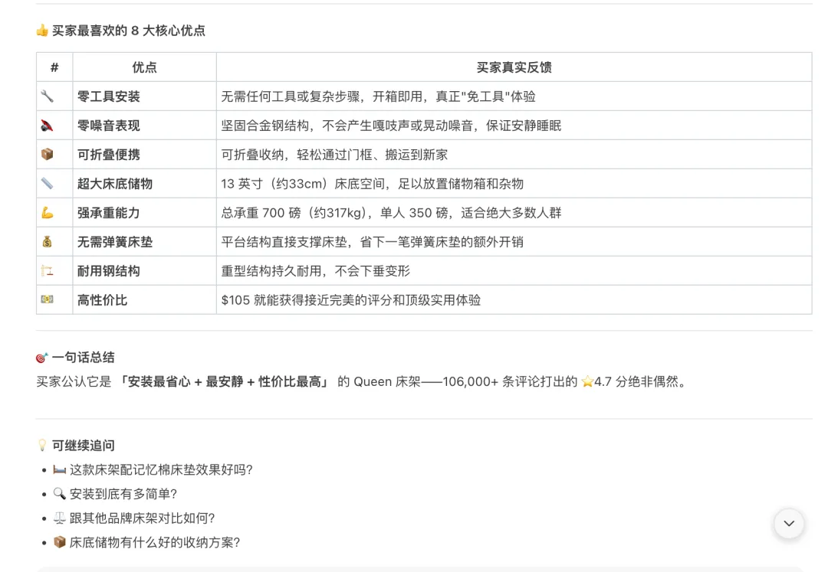Click heading 买家最喜欢的 8 大核心优点
Viewport: 828px width, 572px height.
point(128,31)
